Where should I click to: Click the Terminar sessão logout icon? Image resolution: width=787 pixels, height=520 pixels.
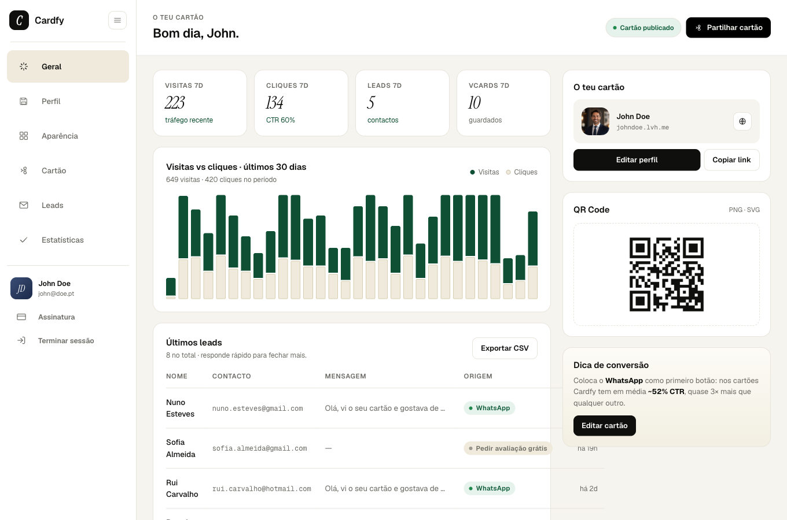pos(21,340)
